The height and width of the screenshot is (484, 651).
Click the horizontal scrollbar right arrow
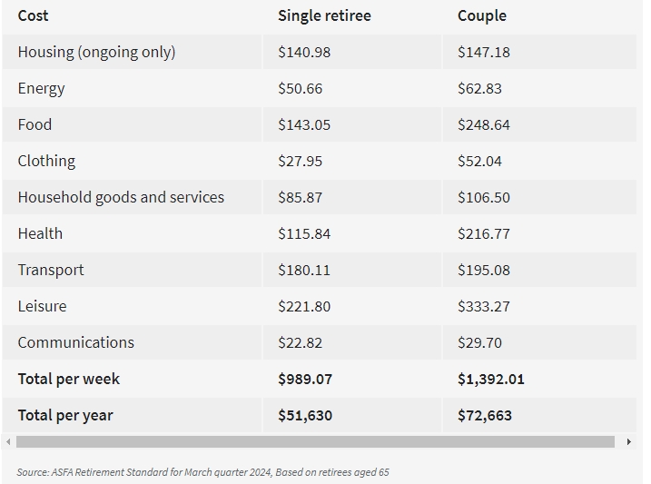tap(629, 442)
